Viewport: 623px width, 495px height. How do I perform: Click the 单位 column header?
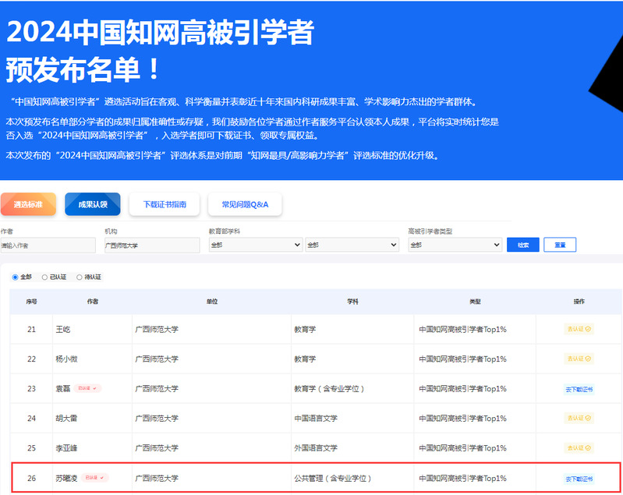click(x=212, y=302)
